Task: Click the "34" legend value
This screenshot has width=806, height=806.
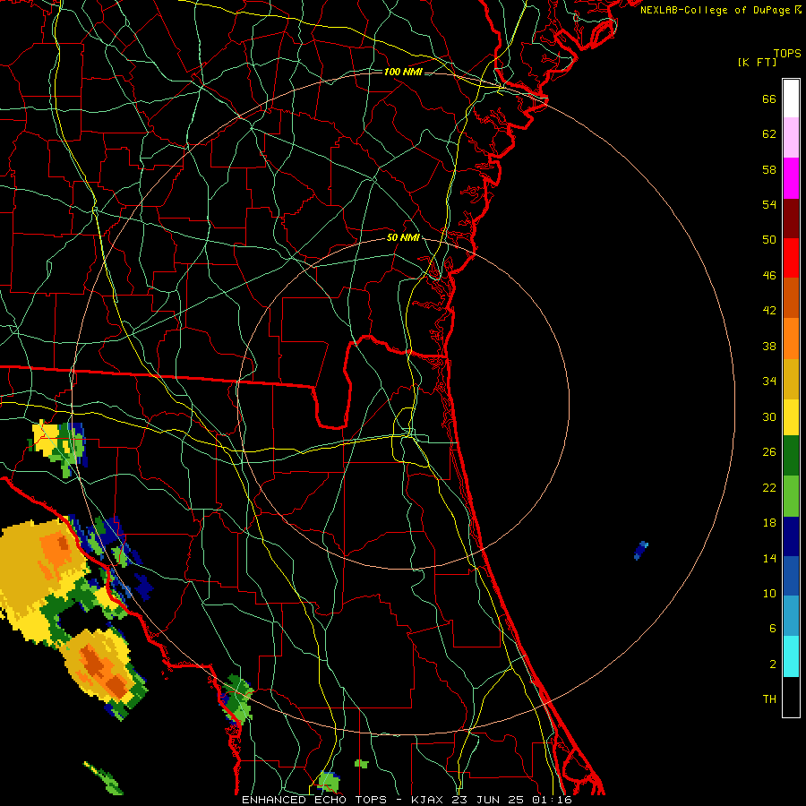Action: pos(769,382)
